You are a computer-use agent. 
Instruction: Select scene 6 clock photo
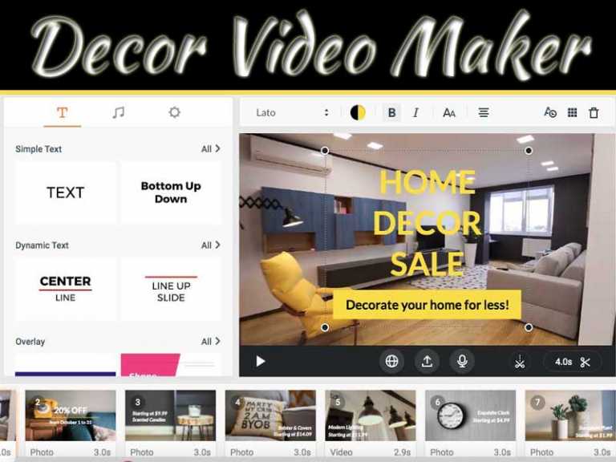point(470,415)
